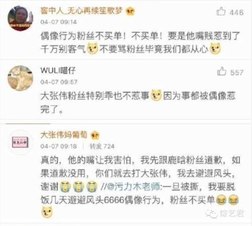
Task: Click the 557 like count
Action: 237,72
